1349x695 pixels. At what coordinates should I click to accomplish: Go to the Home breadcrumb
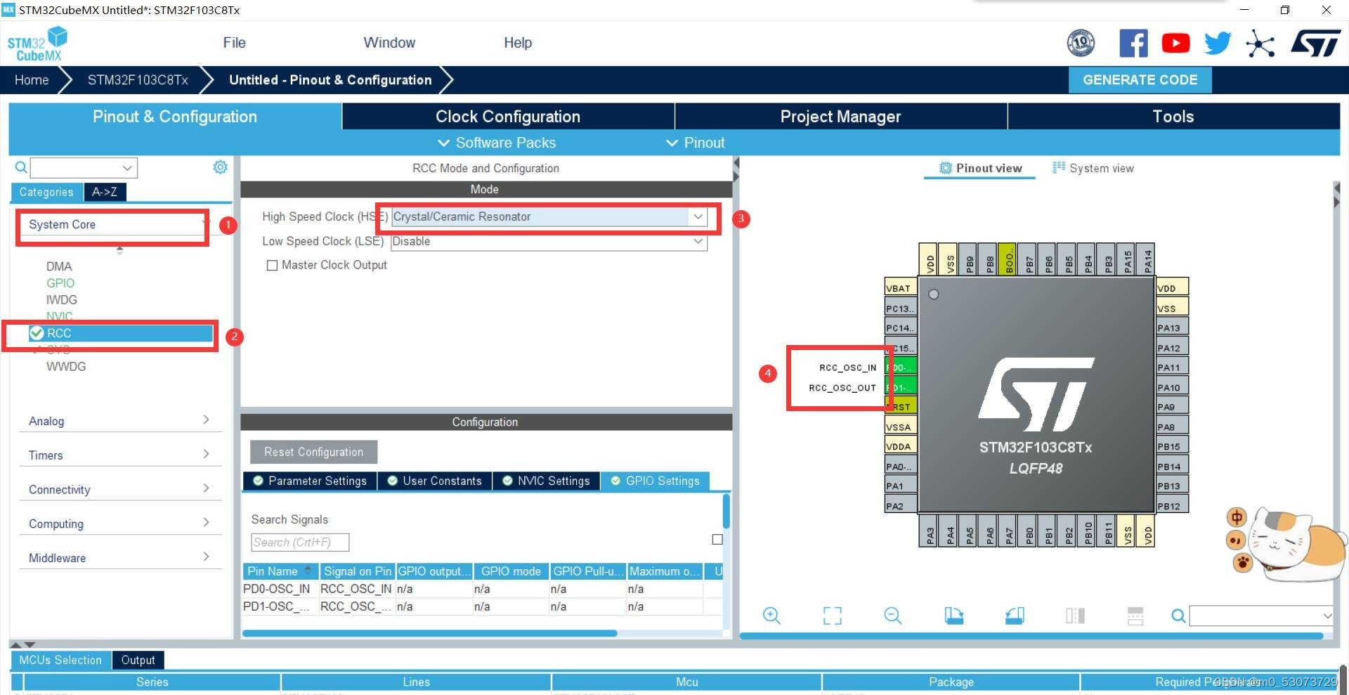(x=32, y=80)
